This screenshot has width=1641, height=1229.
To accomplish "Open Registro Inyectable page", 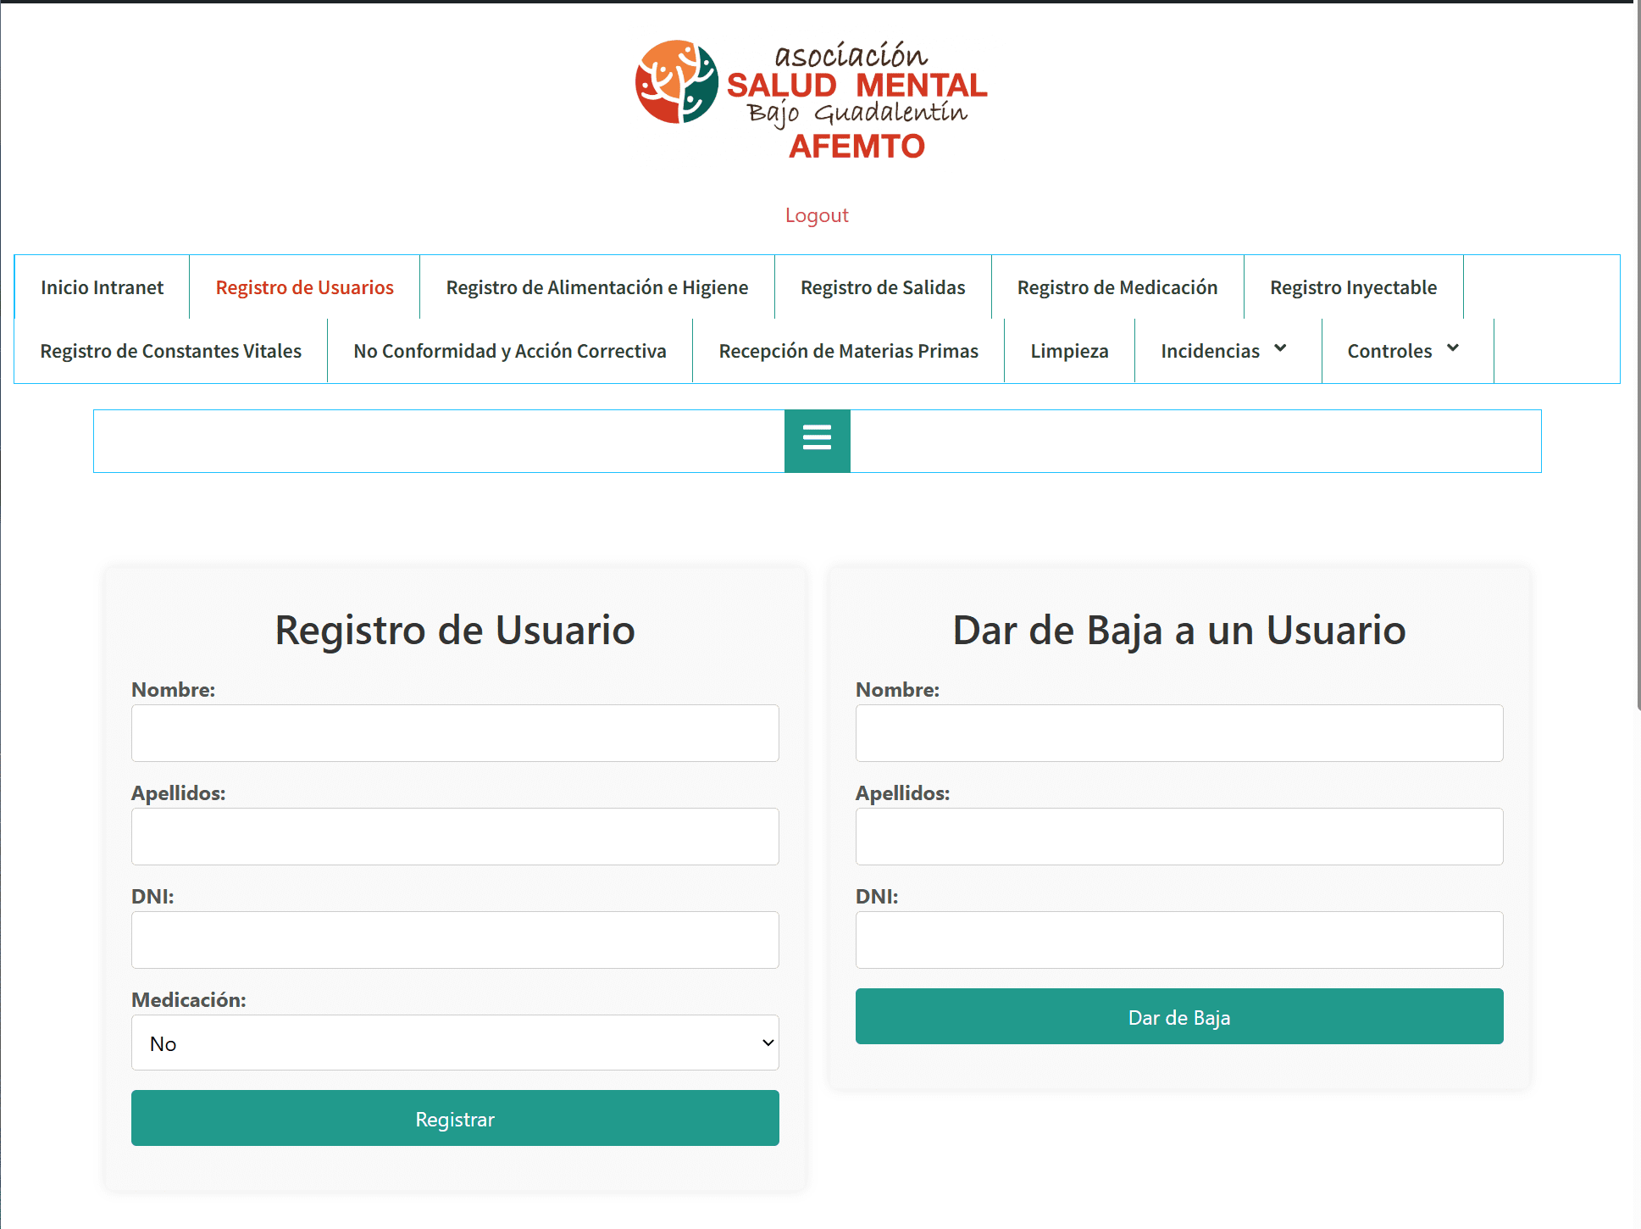I will pyautogui.click(x=1353, y=287).
